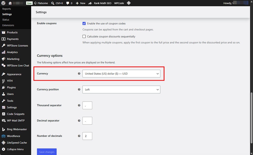Click the Bing Webmaster icon
The height and width of the screenshot is (155, 253).
point(3,129)
